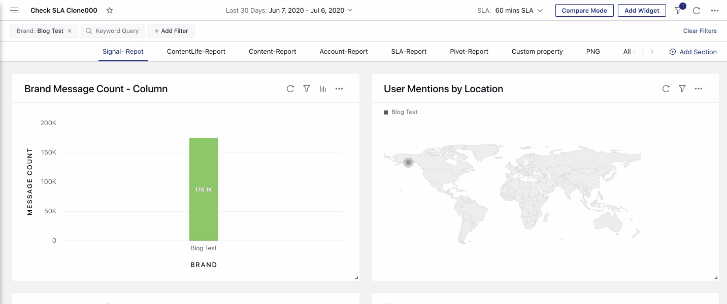
Task: Add a new section
Action: 693,52
